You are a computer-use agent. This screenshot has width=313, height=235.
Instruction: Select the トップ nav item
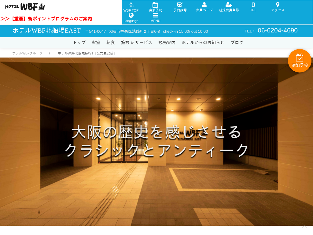point(79,42)
